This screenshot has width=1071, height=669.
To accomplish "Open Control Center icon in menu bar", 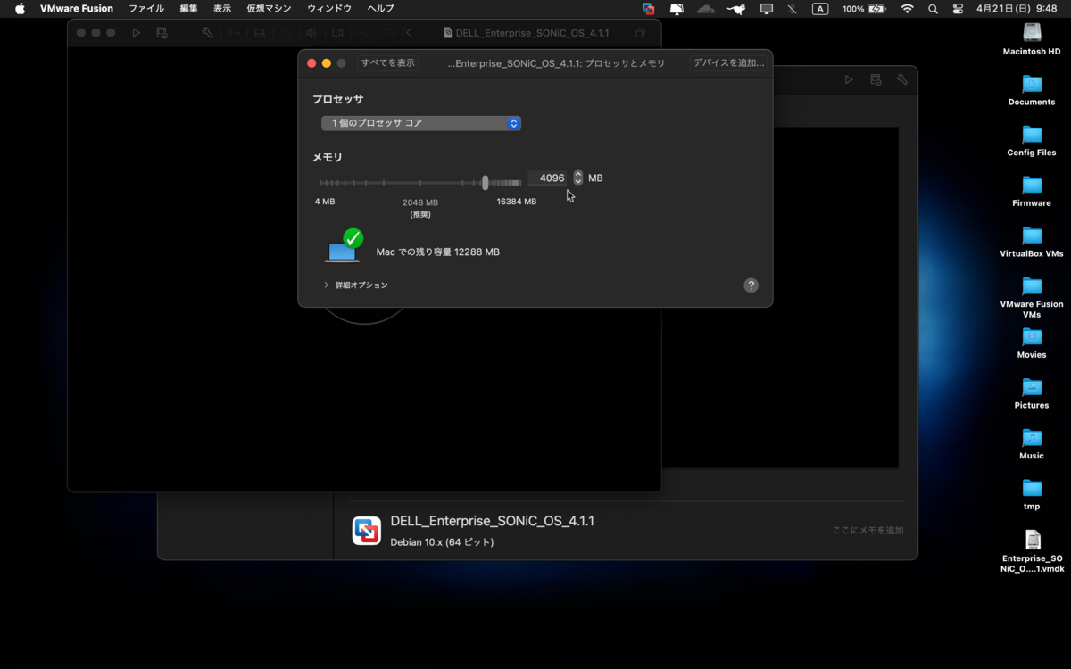I will 958,9.
